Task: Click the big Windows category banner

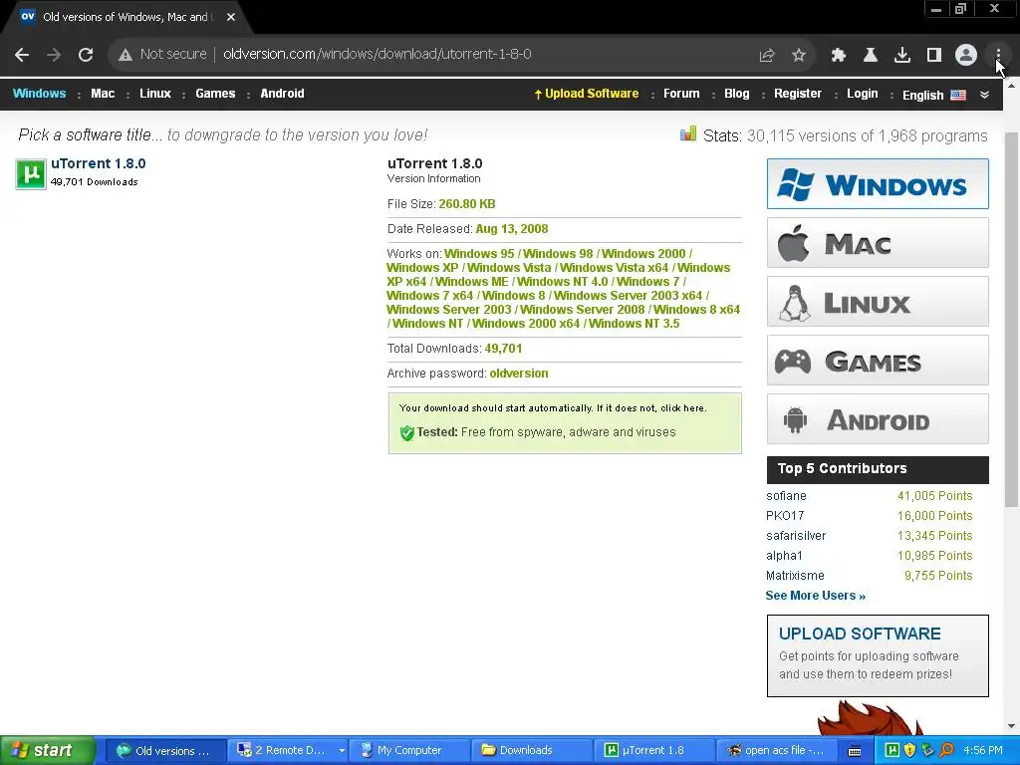Action: (878, 184)
